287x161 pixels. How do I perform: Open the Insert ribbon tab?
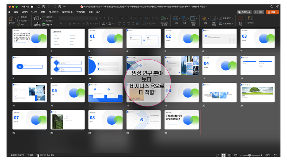coord(16,12)
